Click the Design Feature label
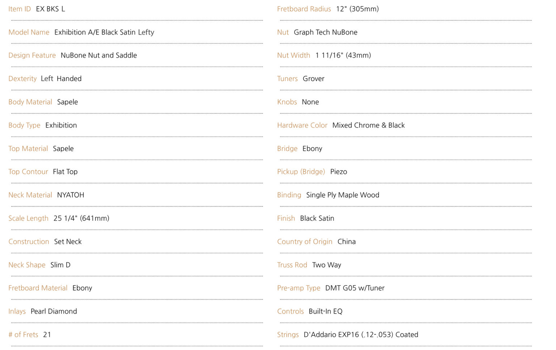 click(32, 55)
